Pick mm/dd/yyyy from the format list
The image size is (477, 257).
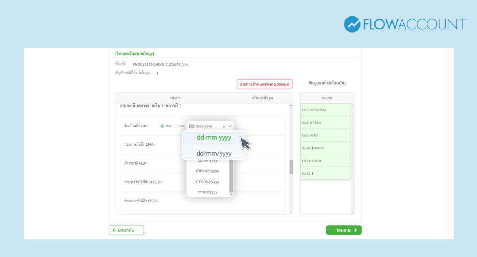(x=207, y=181)
